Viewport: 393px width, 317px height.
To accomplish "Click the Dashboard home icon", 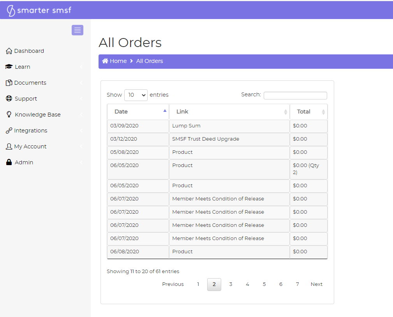I will pyautogui.click(x=9, y=51).
